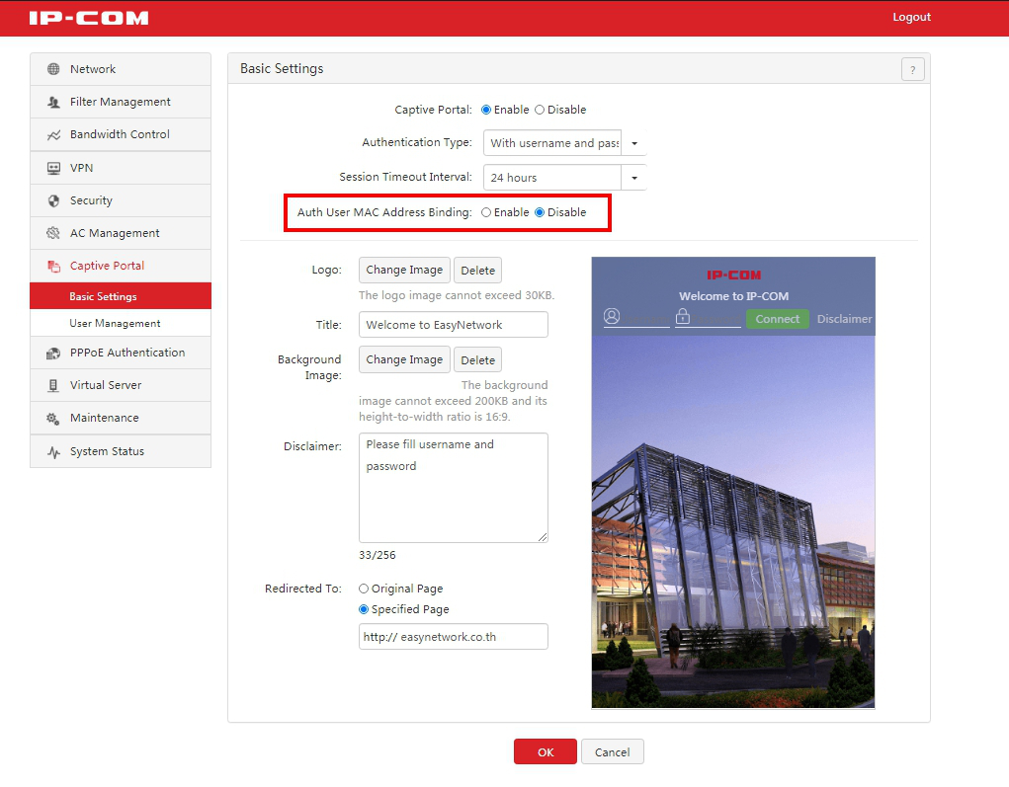Screen dimensions: 1009x787
Task: Open the System Status menu
Action: click(x=121, y=451)
